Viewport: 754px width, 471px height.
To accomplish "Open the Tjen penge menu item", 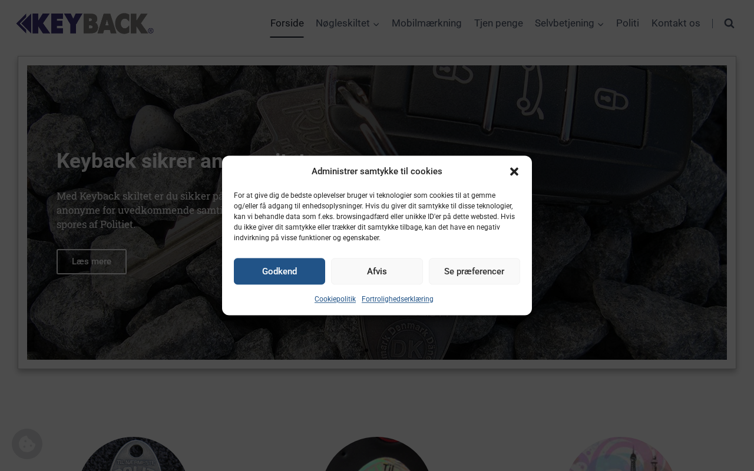I will coord(498,24).
